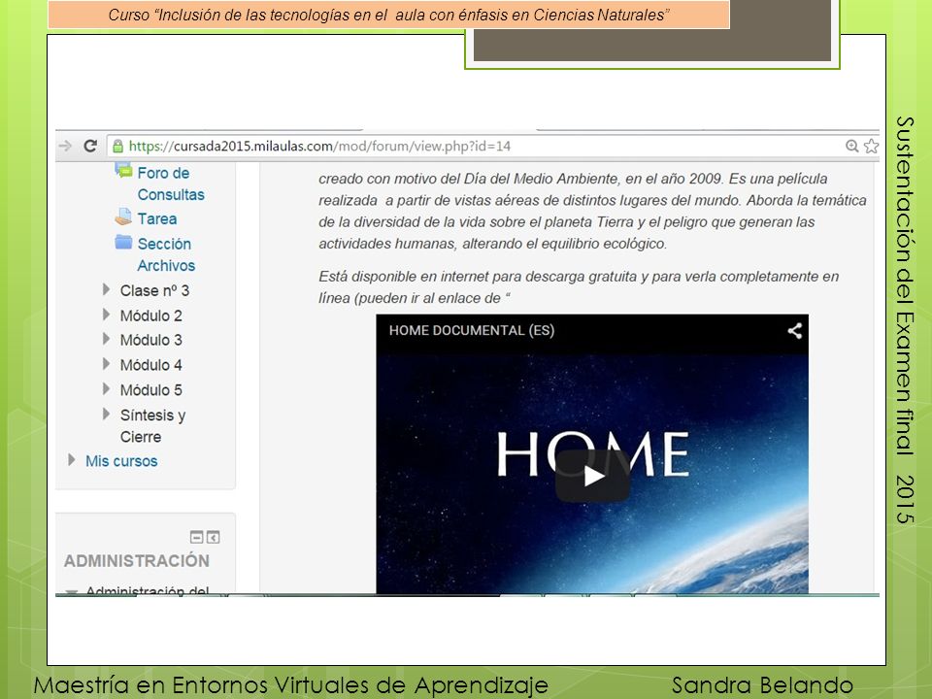Image resolution: width=932 pixels, height=699 pixels.
Task: Expand the Síntesis y Cierre node
Action: coord(106,414)
